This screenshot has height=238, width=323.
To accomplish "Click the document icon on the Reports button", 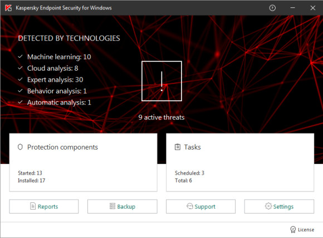I will [33, 206].
